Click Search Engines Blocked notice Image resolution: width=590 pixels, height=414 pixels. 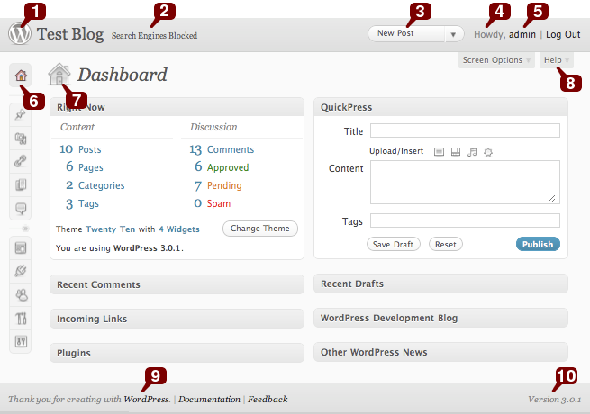tap(154, 36)
